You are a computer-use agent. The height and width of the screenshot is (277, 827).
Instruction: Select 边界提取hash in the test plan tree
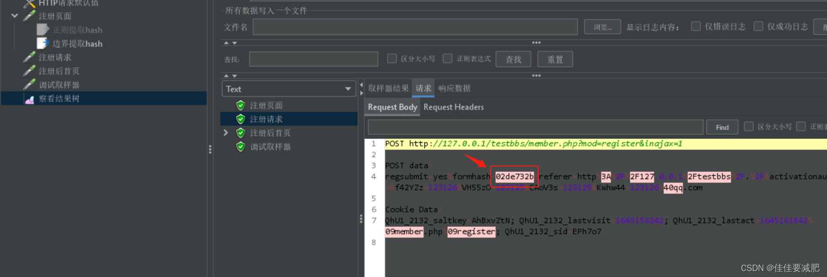[77, 43]
